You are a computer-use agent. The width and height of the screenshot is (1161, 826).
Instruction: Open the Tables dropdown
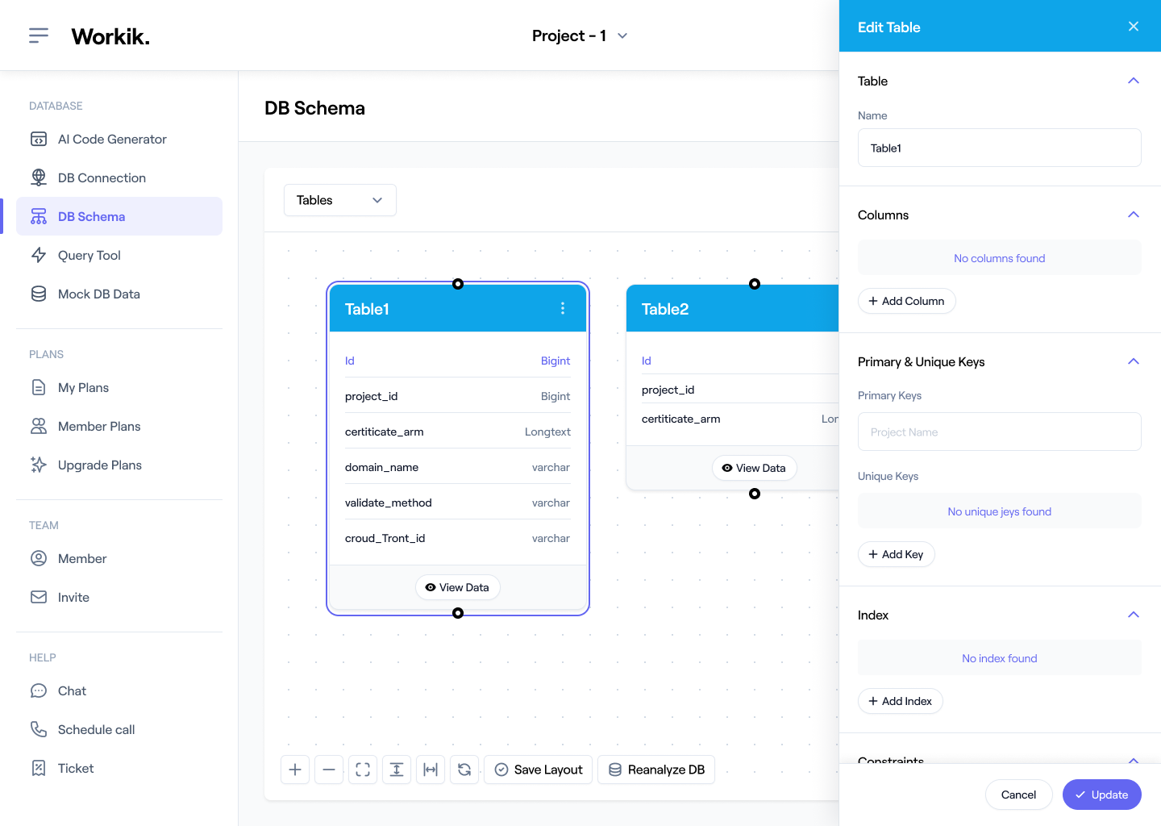tap(339, 199)
